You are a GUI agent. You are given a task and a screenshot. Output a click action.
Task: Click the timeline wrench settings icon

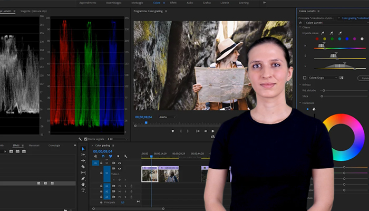coord(125,156)
